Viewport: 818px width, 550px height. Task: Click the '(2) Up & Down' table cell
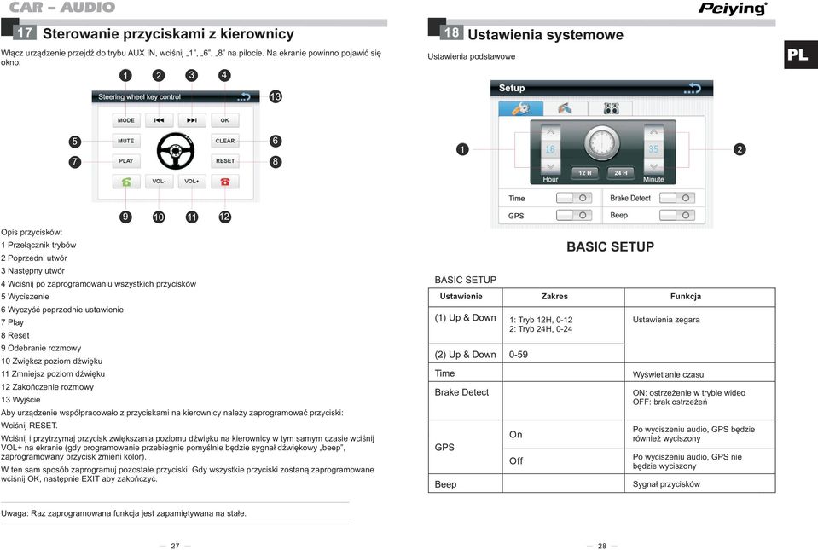tap(466, 355)
